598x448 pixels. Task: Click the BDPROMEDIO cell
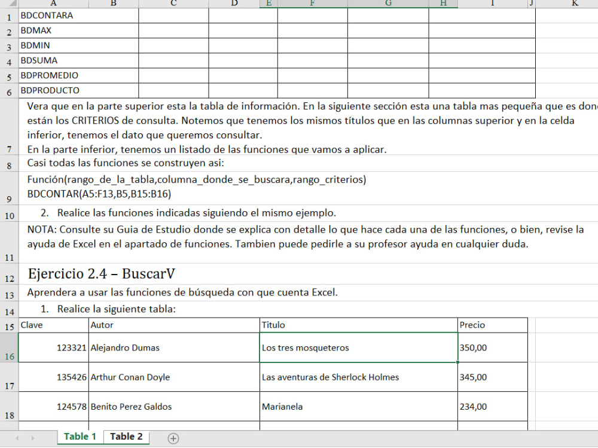pyautogui.click(x=78, y=75)
